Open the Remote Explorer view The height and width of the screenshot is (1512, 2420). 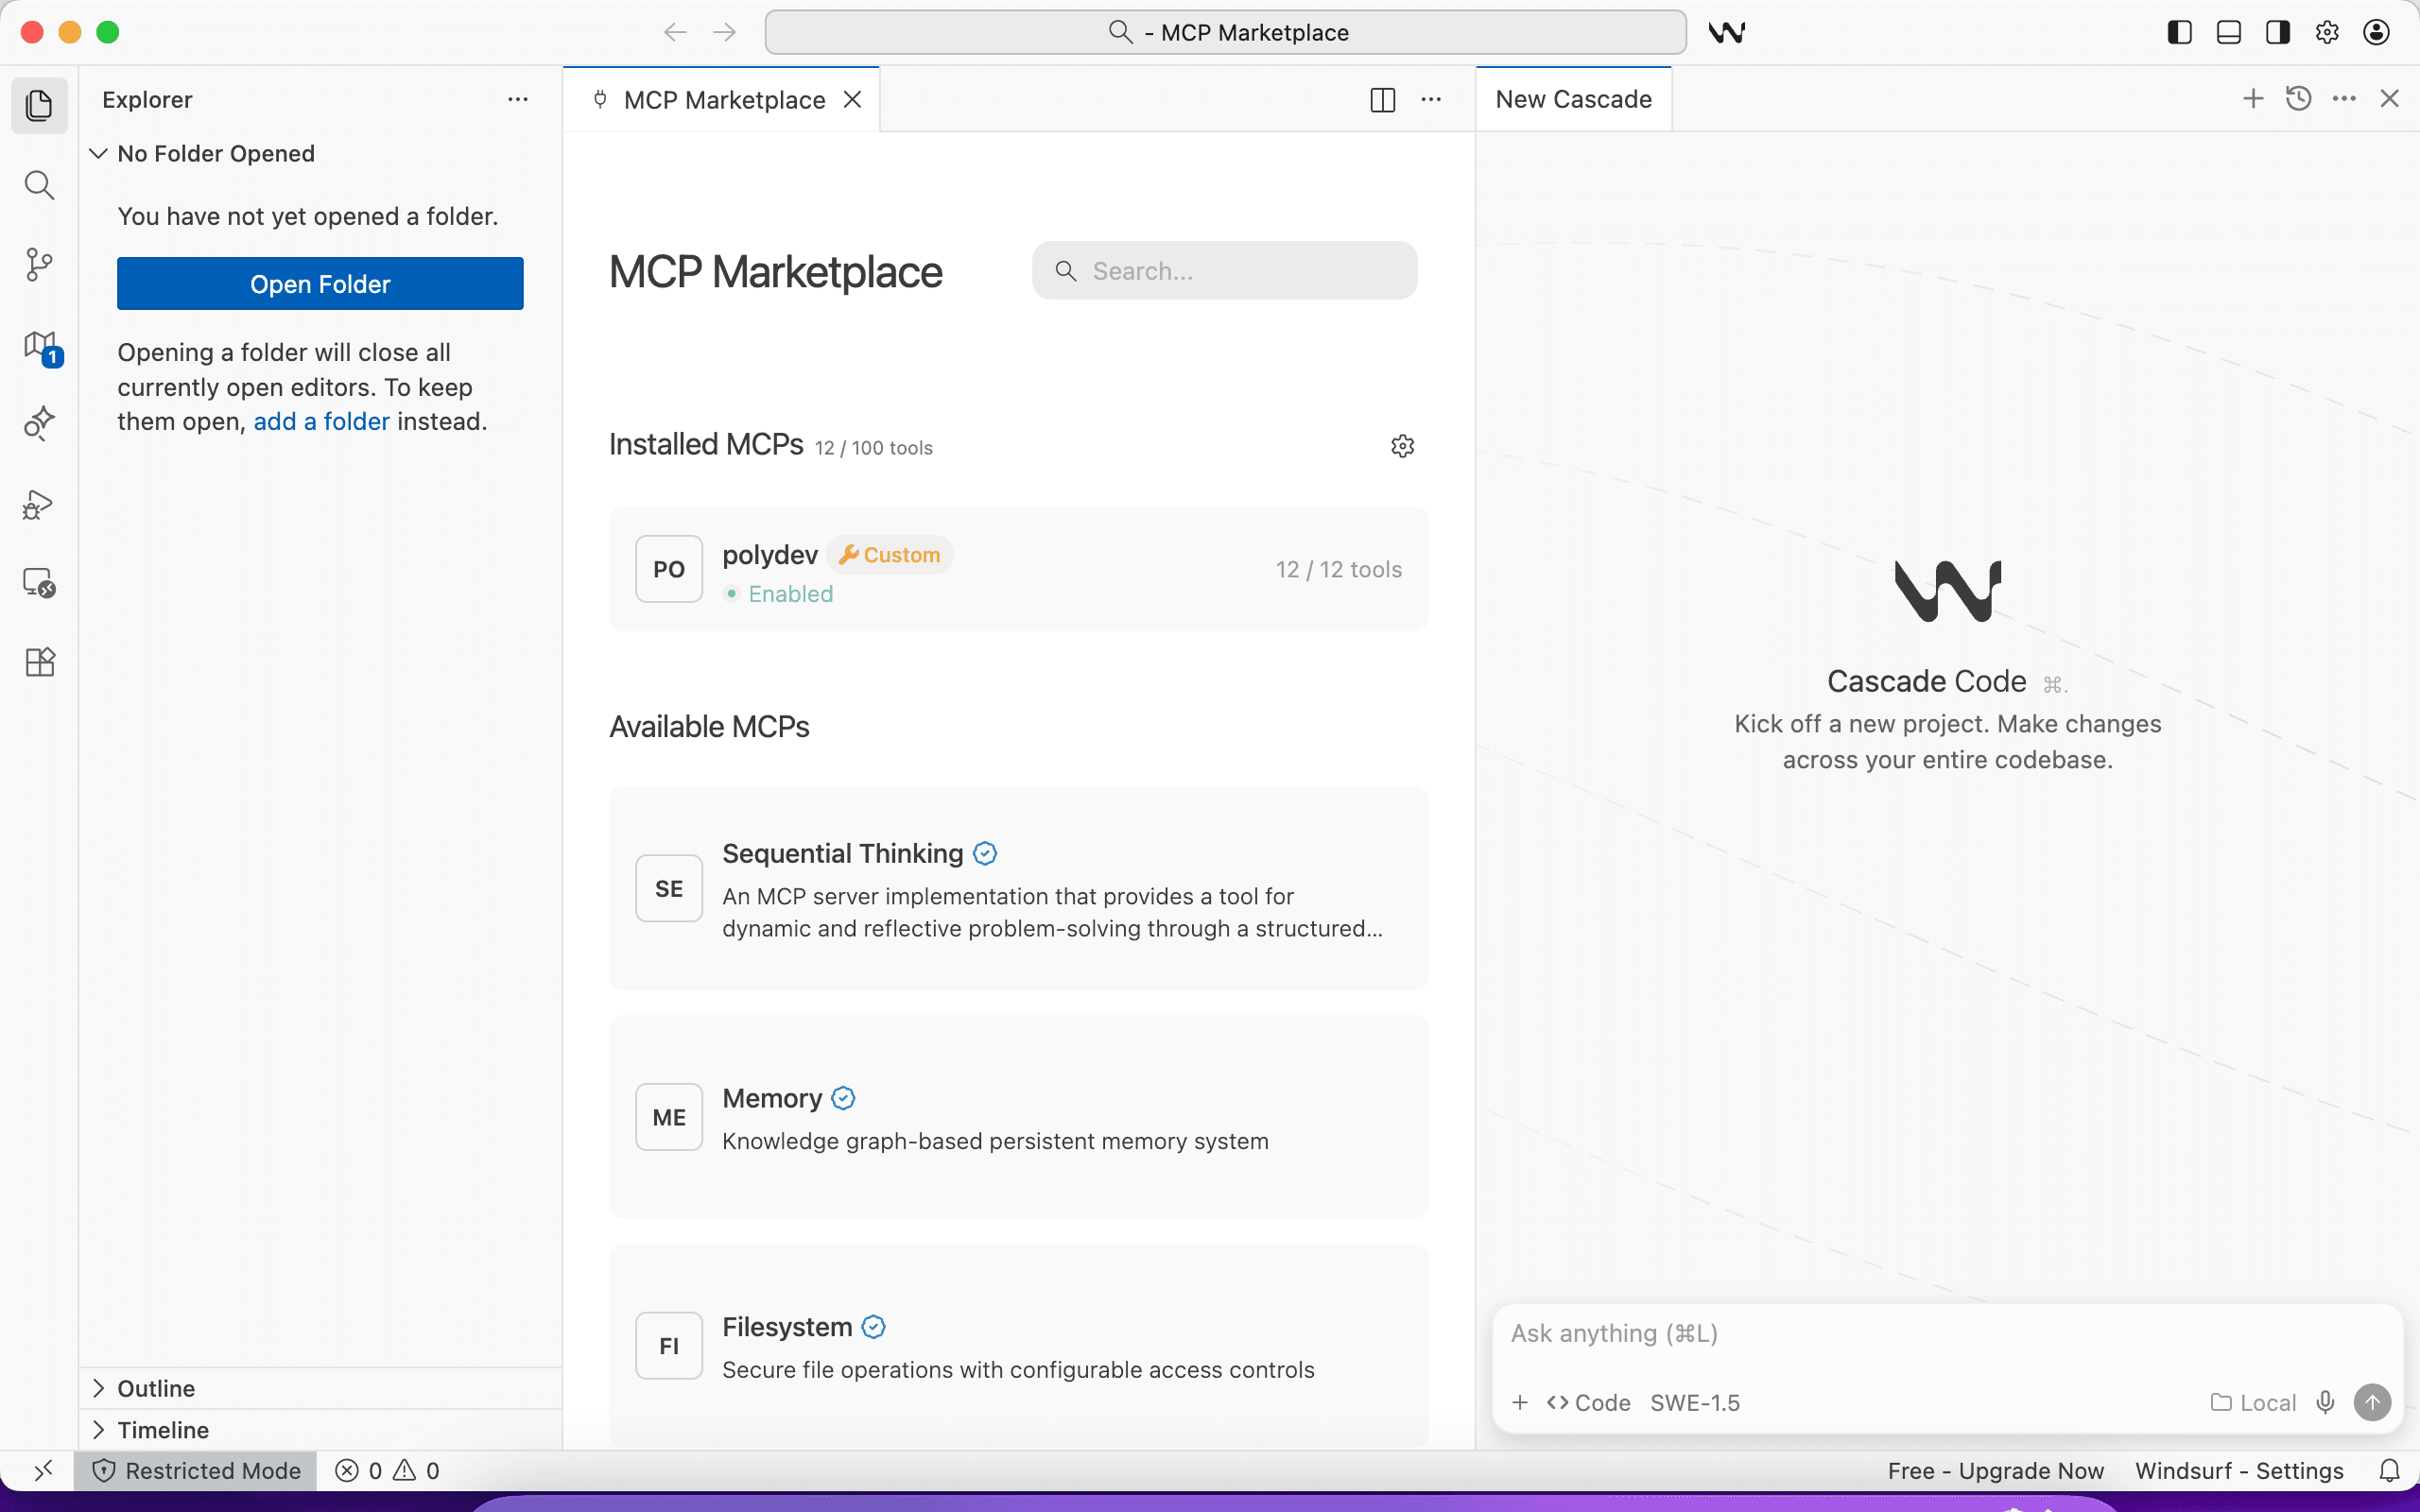point(39,581)
